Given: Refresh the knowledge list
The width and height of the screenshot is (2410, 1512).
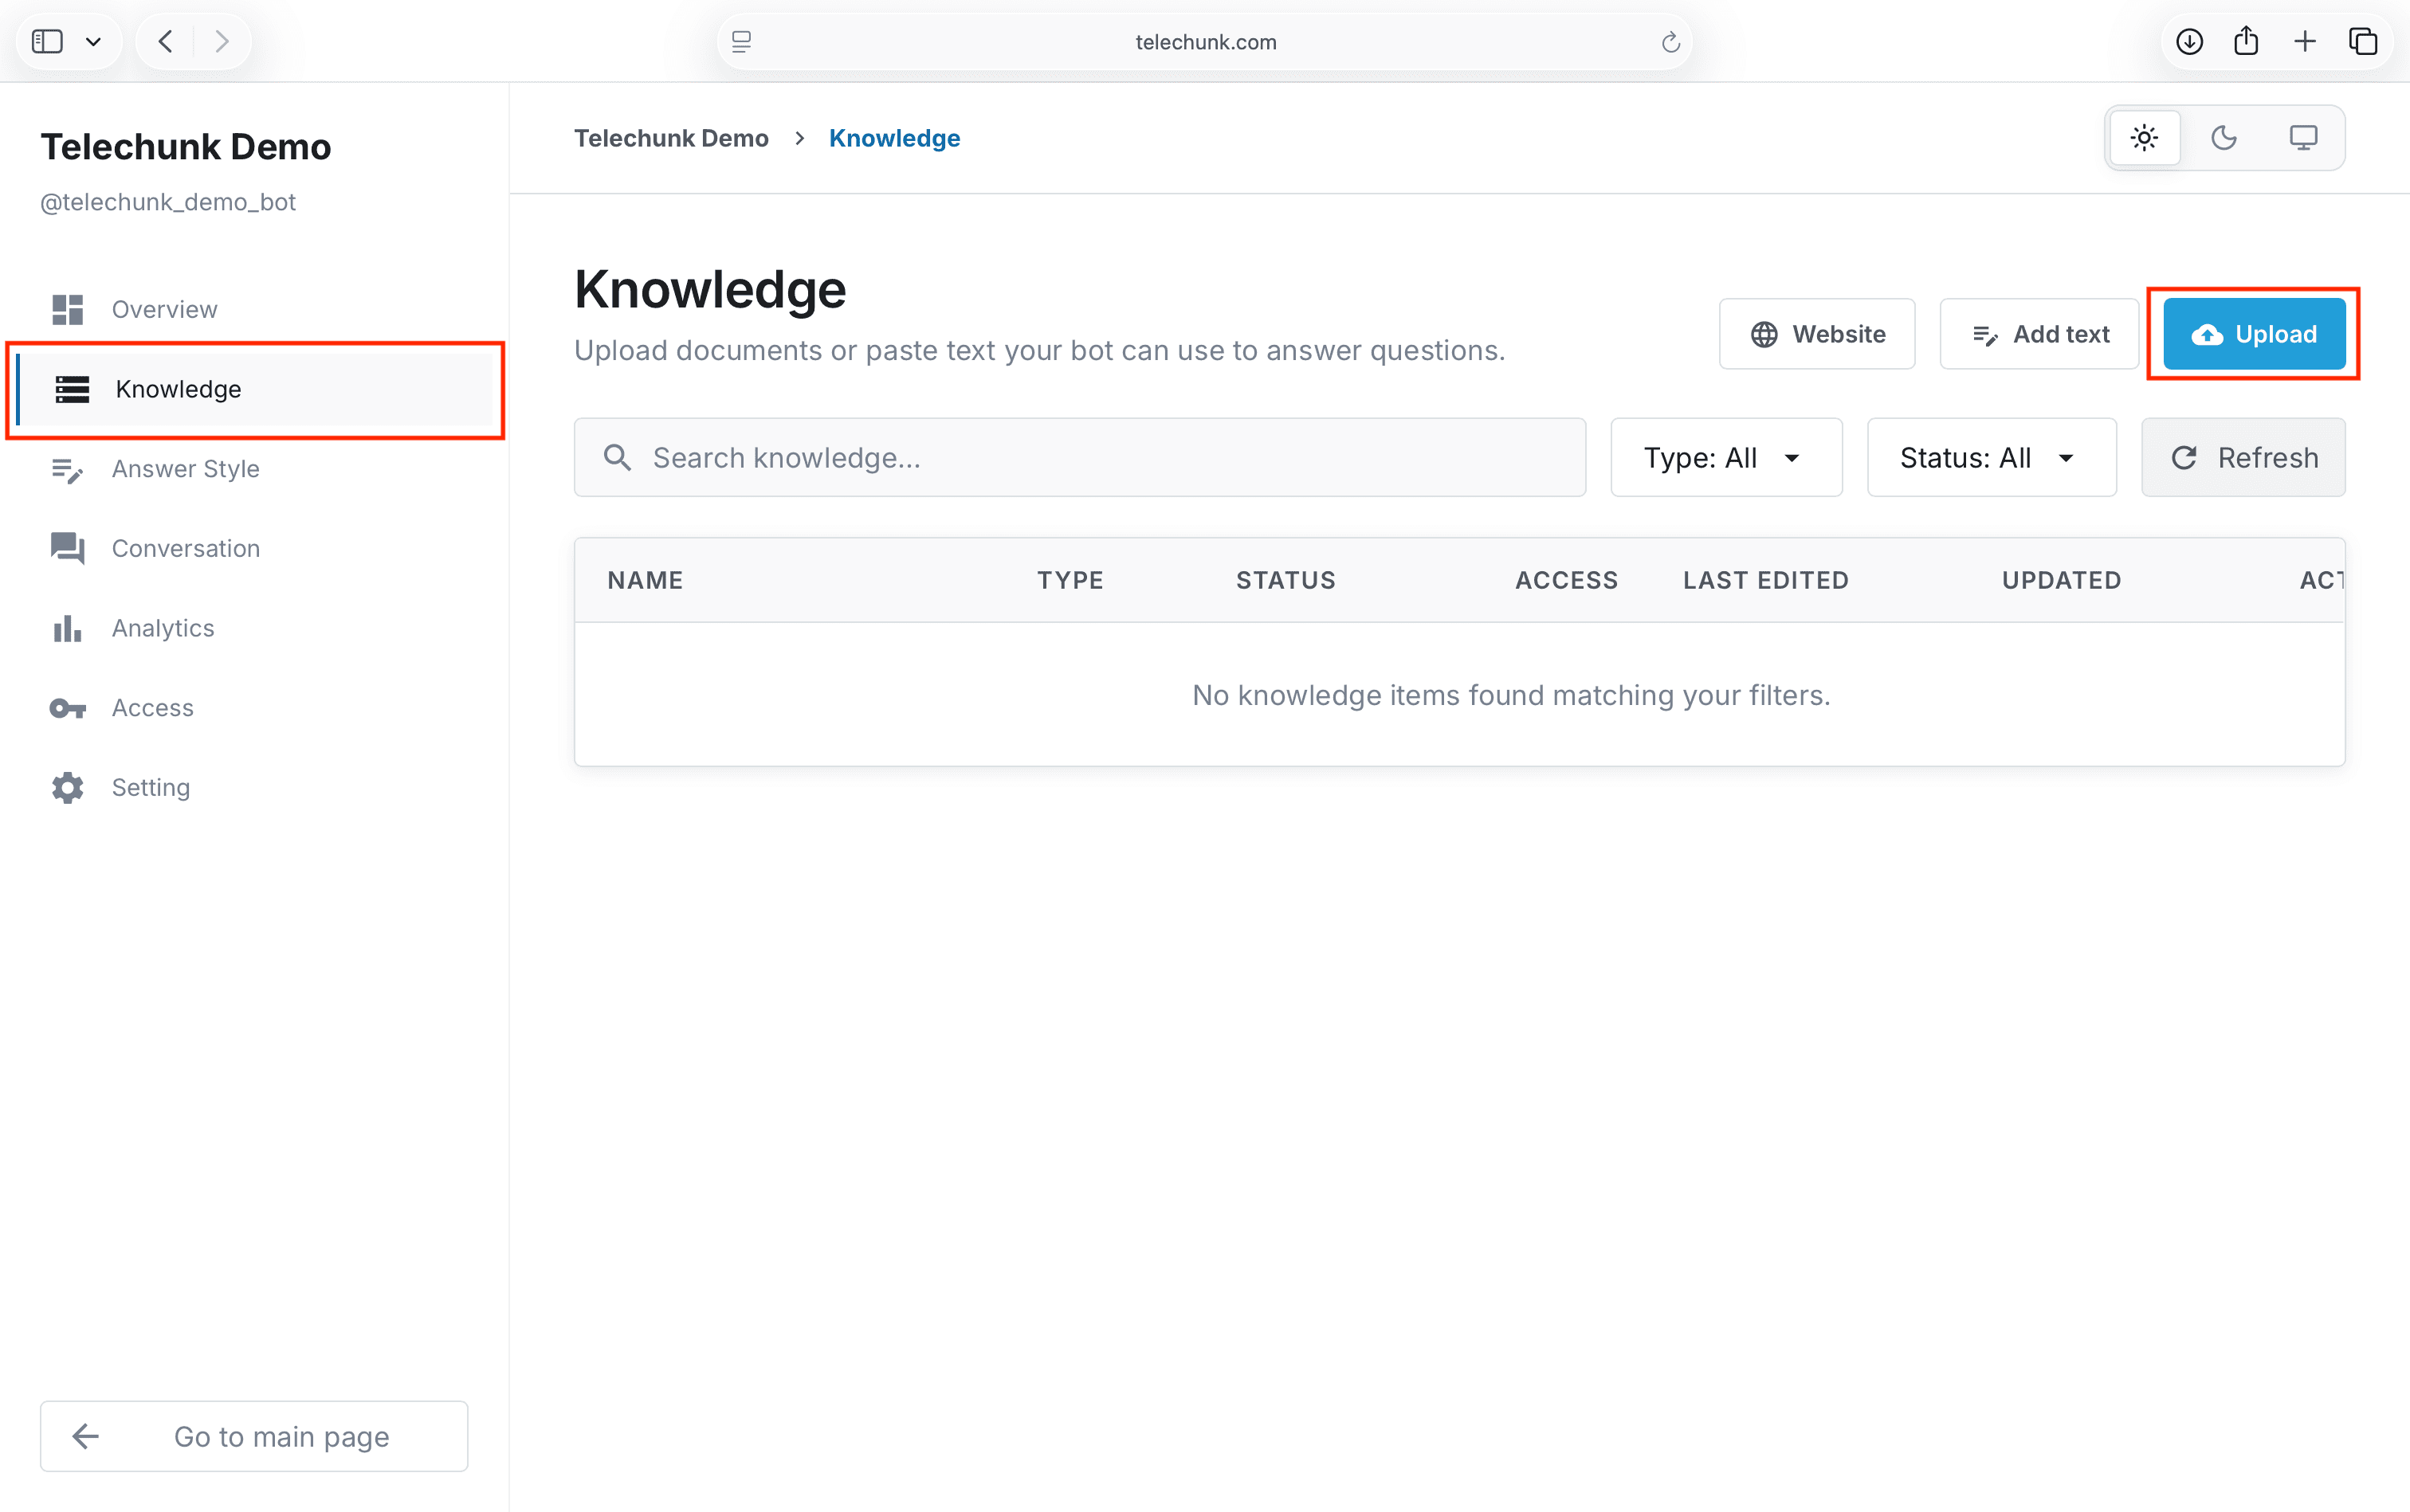Looking at the screenshot, I should coord(2243,457).
